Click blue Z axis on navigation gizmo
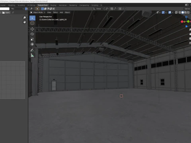Viewport: 191px width, 143px height. [186, 17]
